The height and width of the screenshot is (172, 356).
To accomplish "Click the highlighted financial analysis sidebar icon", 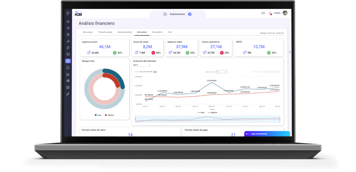I will pos(68,61).
